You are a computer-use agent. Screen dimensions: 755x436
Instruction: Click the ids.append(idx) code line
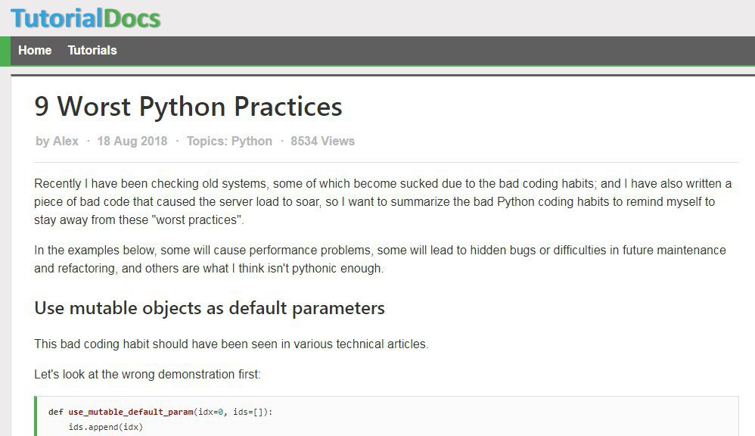click(106, 427)
